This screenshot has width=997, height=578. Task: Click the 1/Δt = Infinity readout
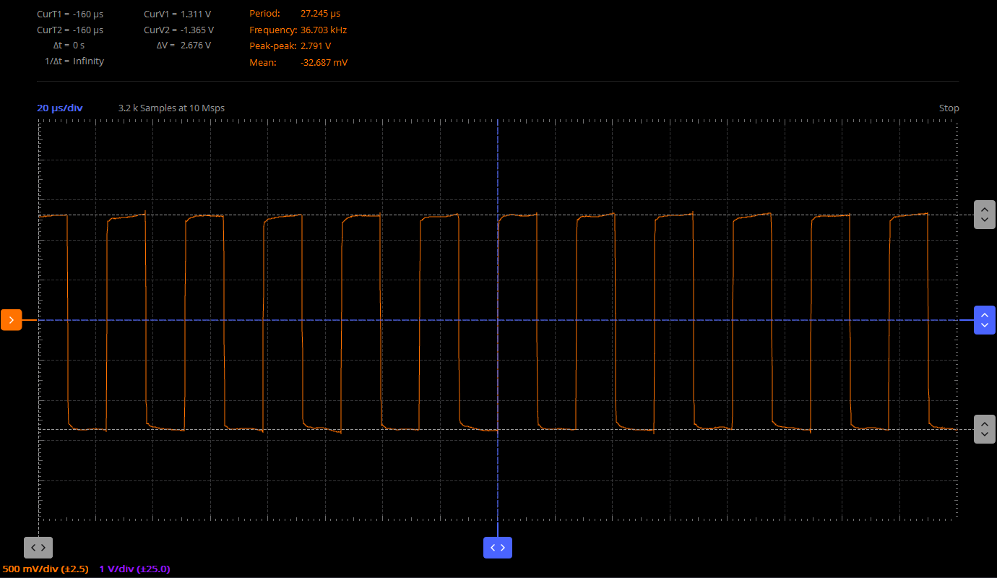coord(74,61)
